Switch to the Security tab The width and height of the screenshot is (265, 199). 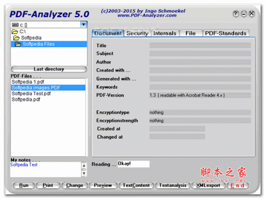coord(137,33)
